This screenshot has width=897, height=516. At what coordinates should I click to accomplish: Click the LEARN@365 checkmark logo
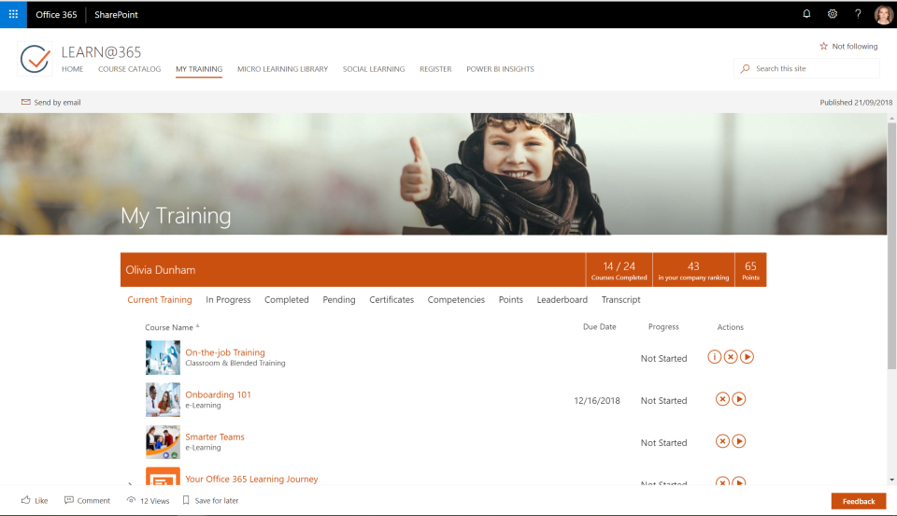35,58
